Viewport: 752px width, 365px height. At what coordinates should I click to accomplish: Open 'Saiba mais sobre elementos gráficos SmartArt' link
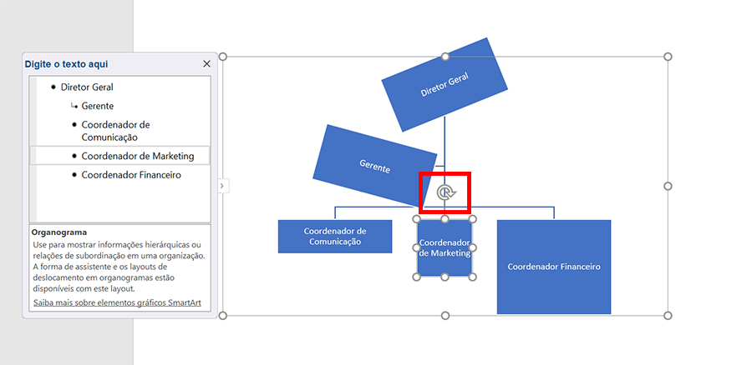coord(118,302)
